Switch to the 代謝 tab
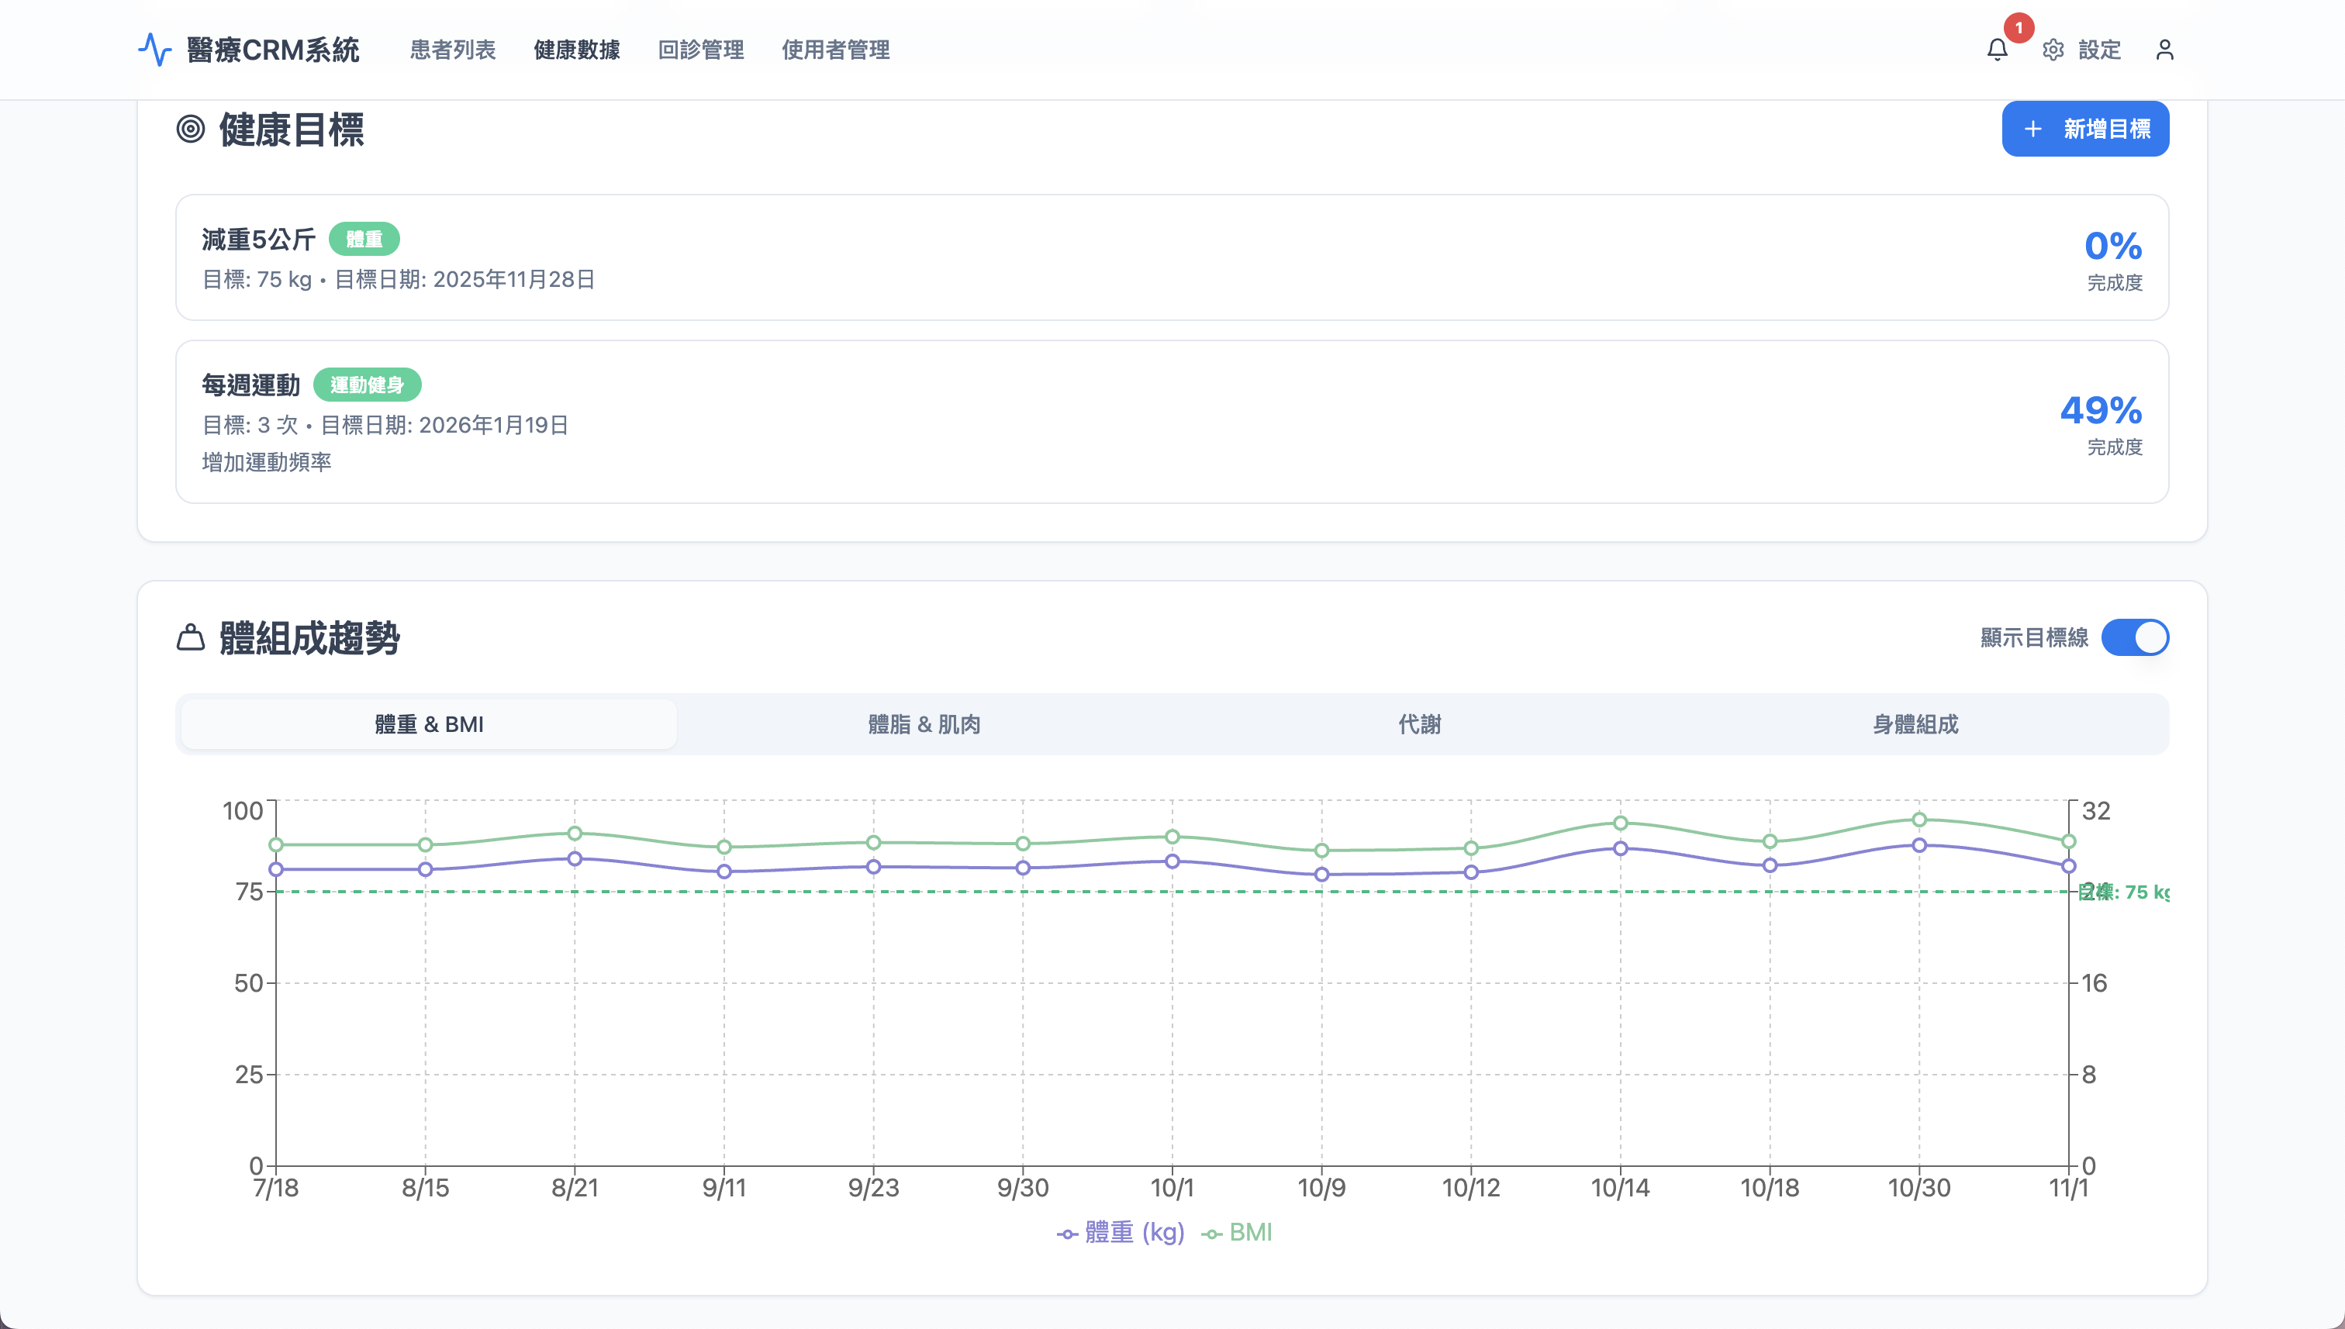Viewport: 2345px width, 1329px height. click(x=1421, y=724)
